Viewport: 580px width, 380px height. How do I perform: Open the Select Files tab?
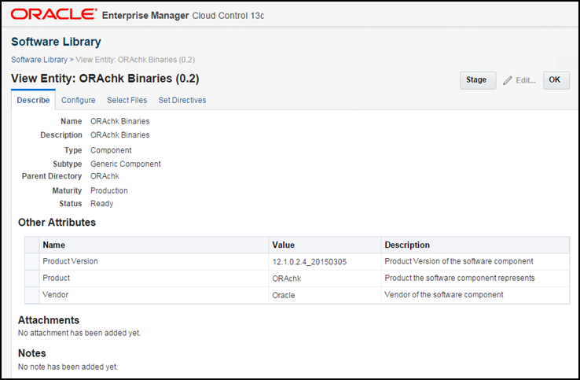[127, 100]
